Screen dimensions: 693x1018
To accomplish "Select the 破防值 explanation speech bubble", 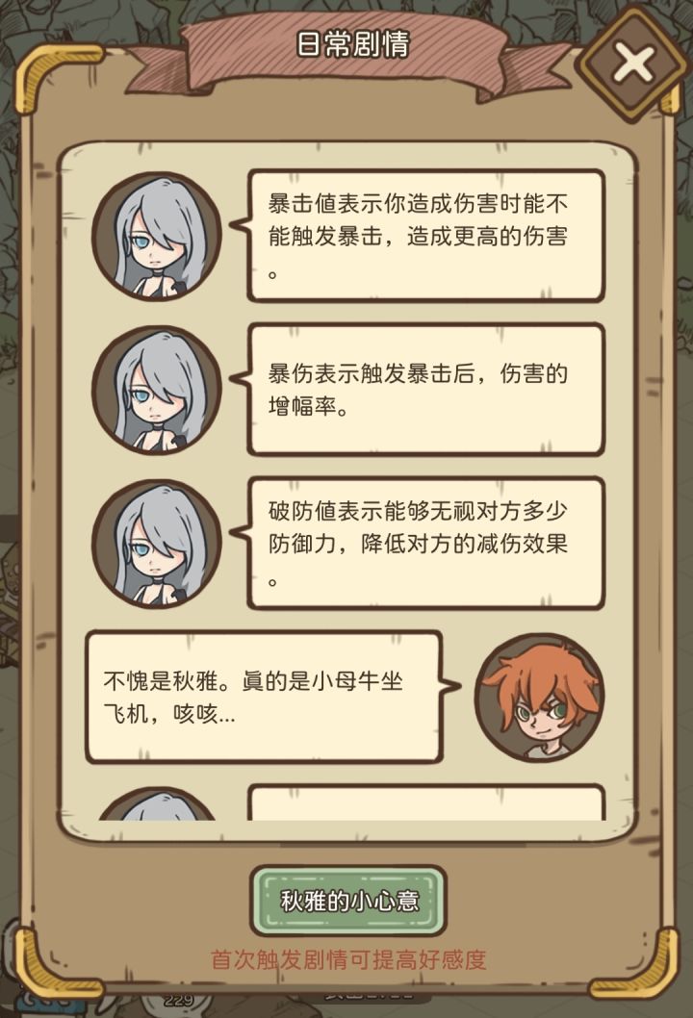I will (x=426, y=544).
